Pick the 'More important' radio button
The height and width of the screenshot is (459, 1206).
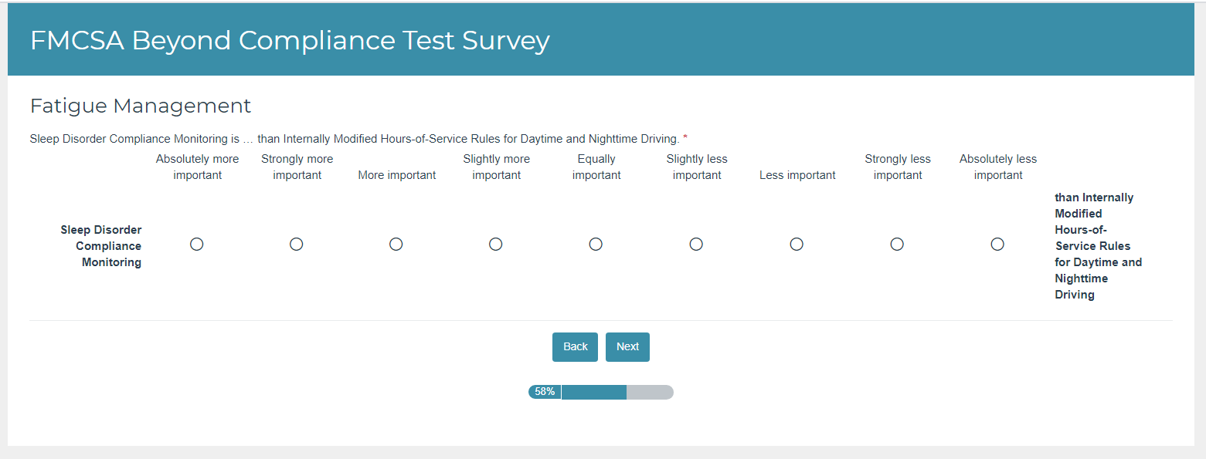click(x=396, y=244)
